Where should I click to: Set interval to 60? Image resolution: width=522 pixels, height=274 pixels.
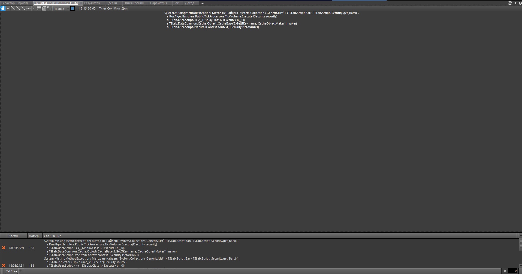pyautogui.click(x=94, y=9)
